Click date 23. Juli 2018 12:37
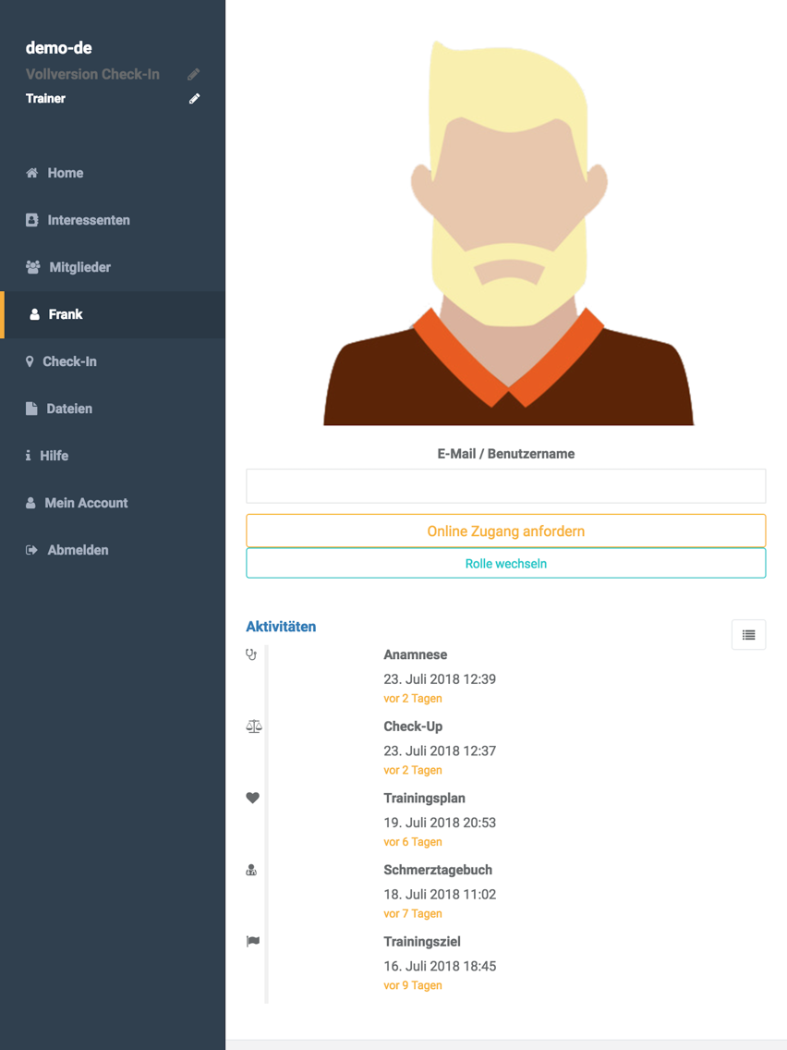The height and width of the screenshot is (1050, 787). 440,751
